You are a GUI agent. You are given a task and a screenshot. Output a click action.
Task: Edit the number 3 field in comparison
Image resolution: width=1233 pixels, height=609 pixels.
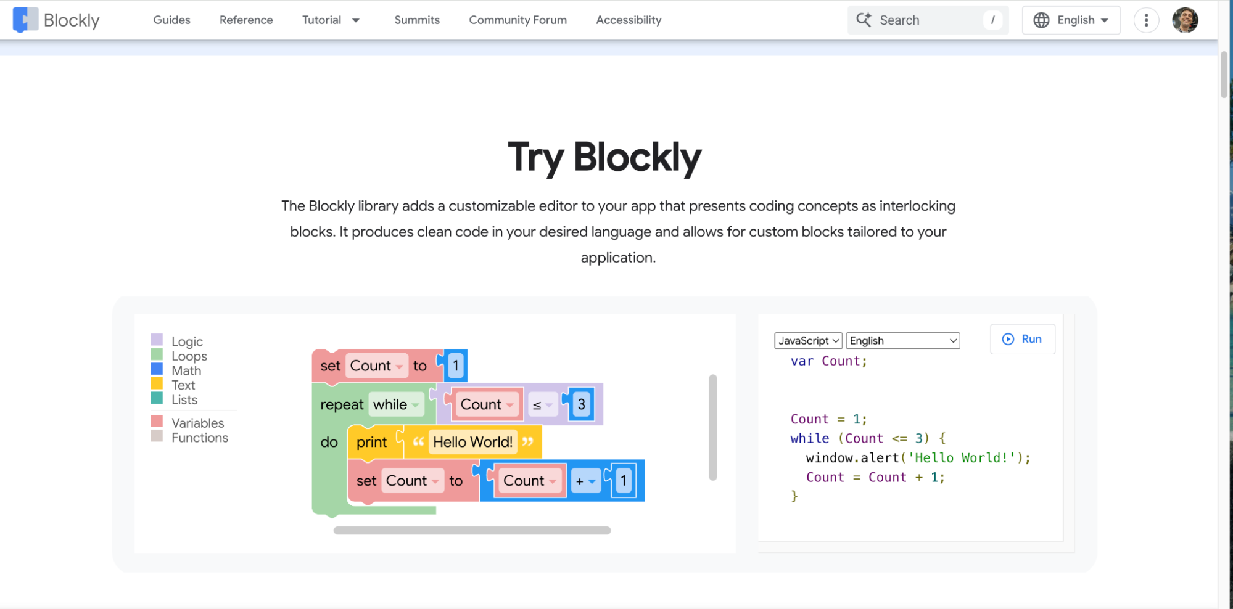pos(581,405)
